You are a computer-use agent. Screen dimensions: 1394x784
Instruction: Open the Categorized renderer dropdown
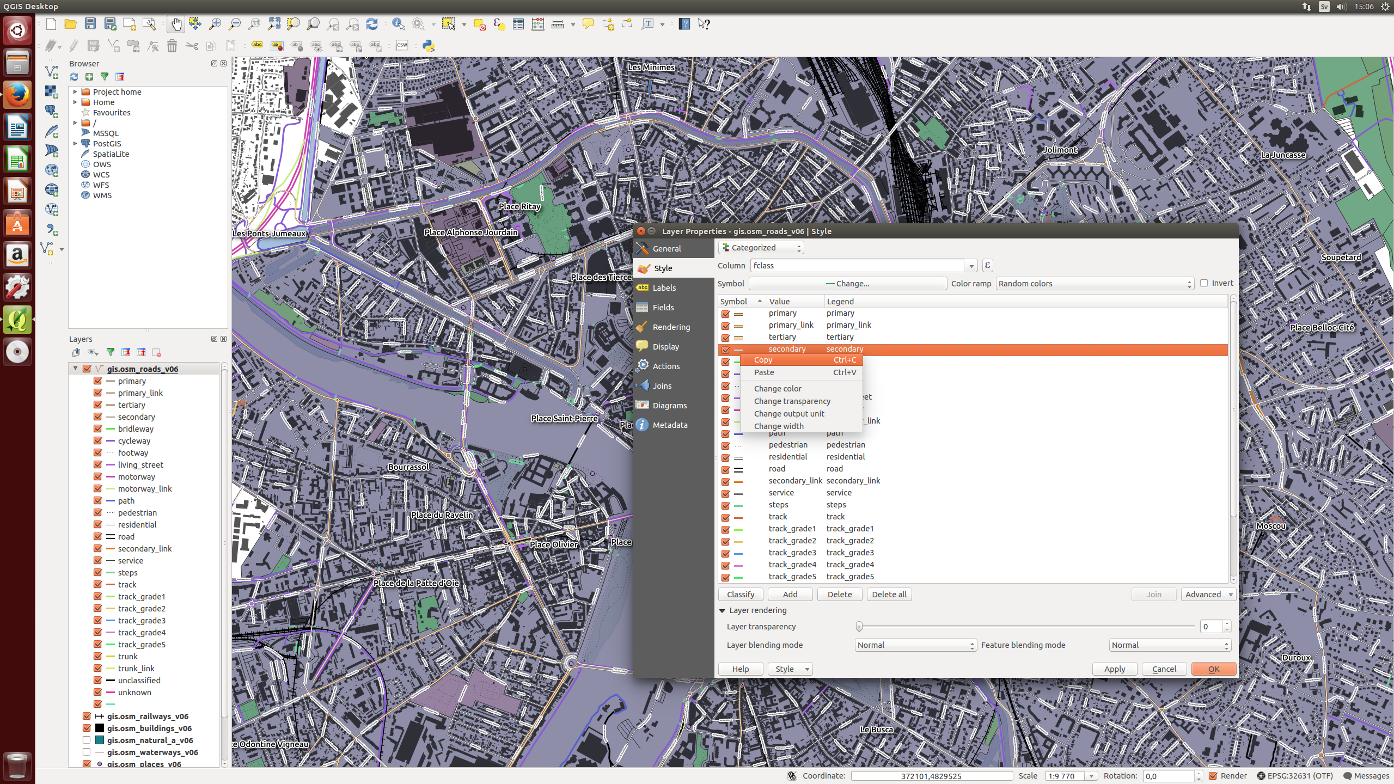pos(761,248)
